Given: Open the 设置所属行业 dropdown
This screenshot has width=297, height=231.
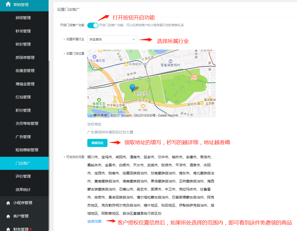Looking at the screenshot, I should (112, 40).
